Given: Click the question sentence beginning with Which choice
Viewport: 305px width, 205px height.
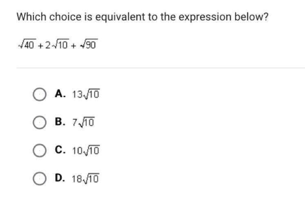Looking at the screenshot, I should 142,18.
